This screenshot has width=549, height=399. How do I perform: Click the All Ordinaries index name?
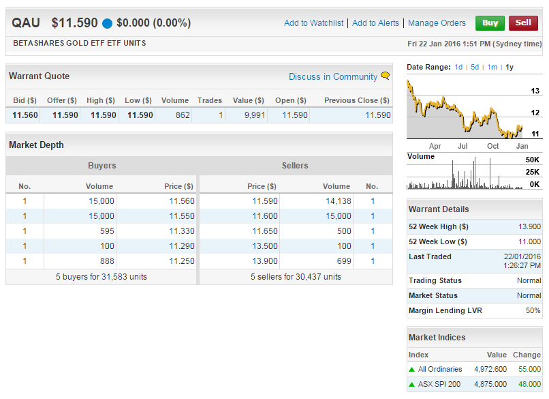click(x=440, y=369)
